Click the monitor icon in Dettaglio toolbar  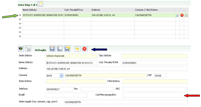click(x=21, y=49)
